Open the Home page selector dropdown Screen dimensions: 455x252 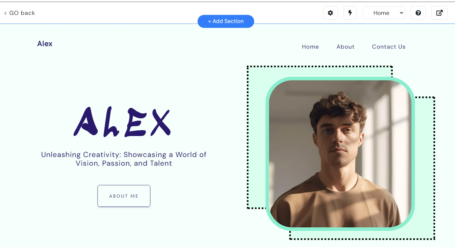(x=384, y=13)
